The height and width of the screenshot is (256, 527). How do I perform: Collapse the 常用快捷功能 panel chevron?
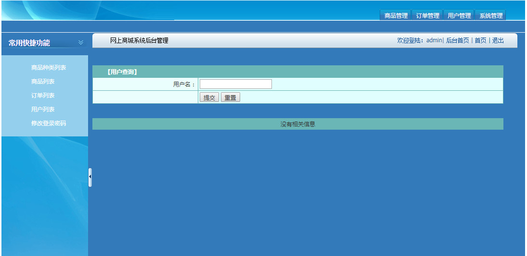point(81,43)
